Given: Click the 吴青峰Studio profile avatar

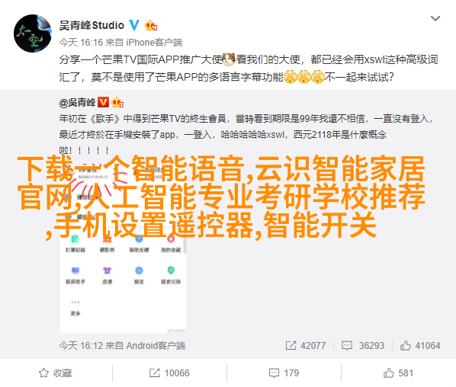Looking at the screenshot, I should pyautogui.click(x=33, y=34).
